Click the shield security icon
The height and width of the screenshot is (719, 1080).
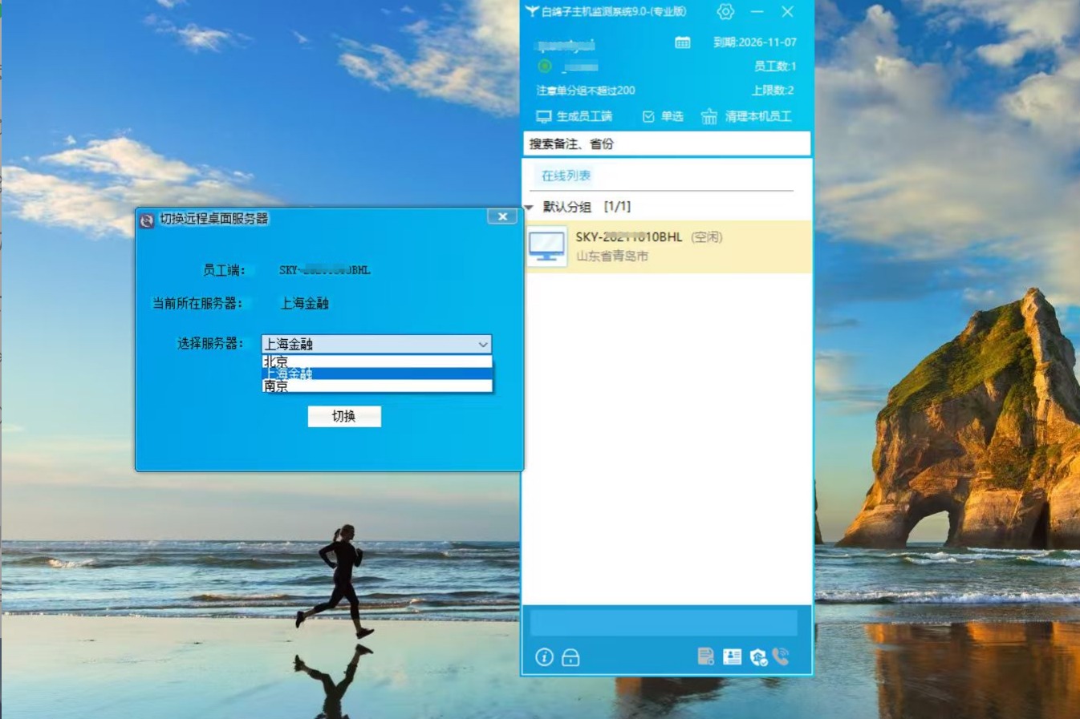click(757, 657)
